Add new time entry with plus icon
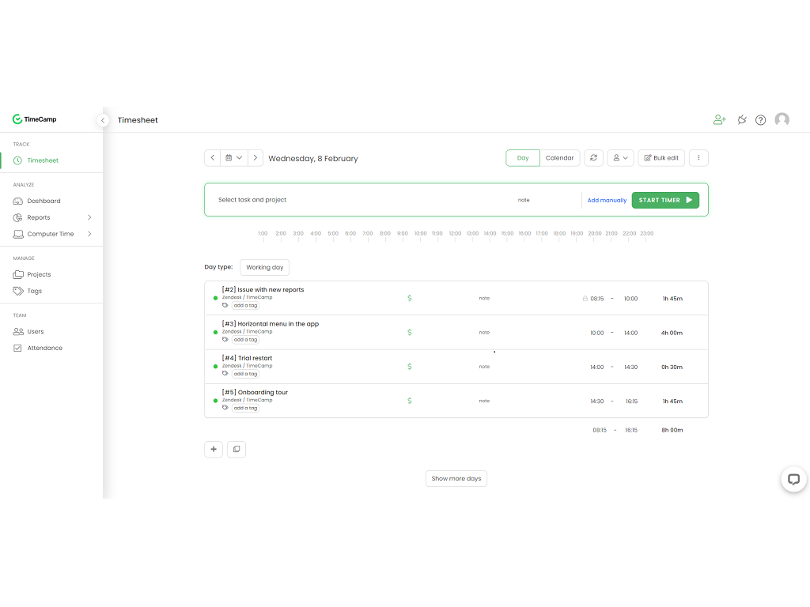 tap(213, 449)
